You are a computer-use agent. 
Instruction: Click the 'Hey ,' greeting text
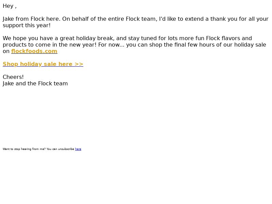[x=10, y=6]
